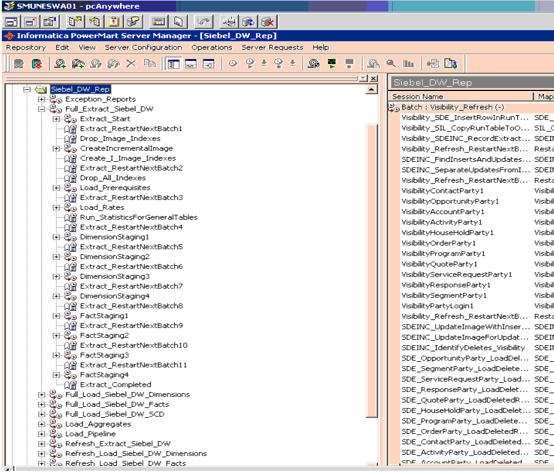Image resolution: width=554 pixels, height=472 pixels.
Task: Click the pcAnywhere dotted screen-scaling toolbar icon
Action: click(x=30, y=22)
